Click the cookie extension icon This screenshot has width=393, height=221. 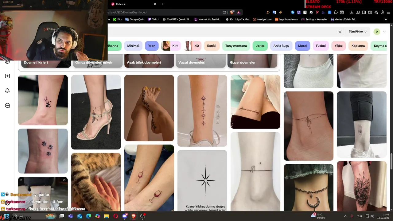point(280,12)
